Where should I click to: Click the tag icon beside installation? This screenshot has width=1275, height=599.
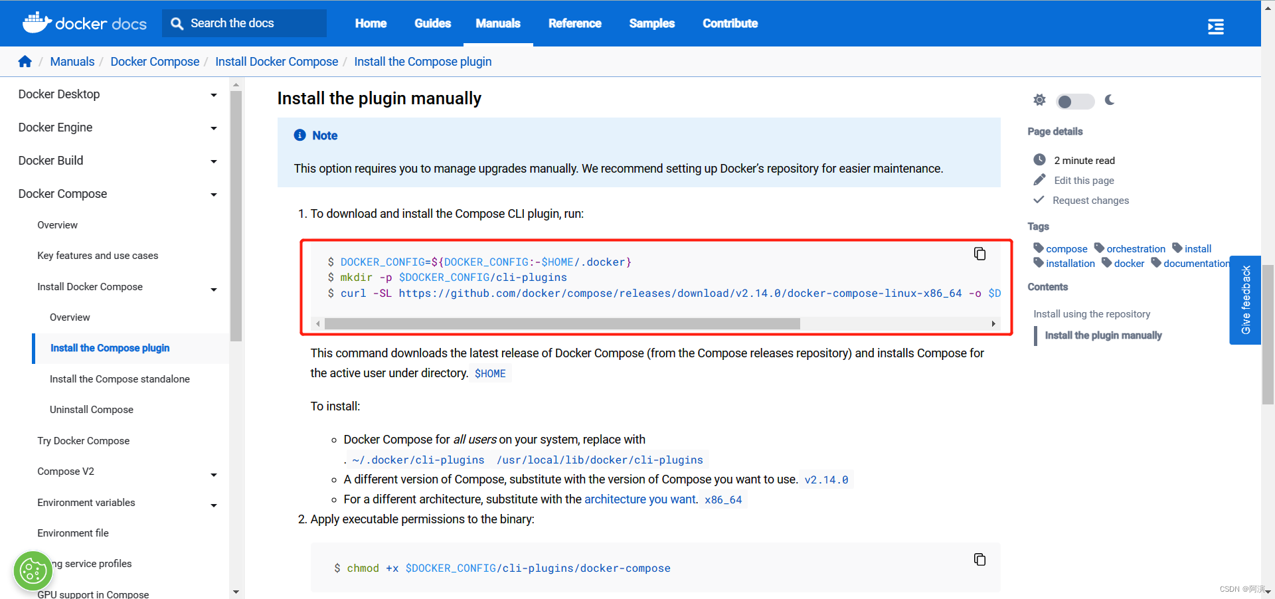click(1039, 262)
